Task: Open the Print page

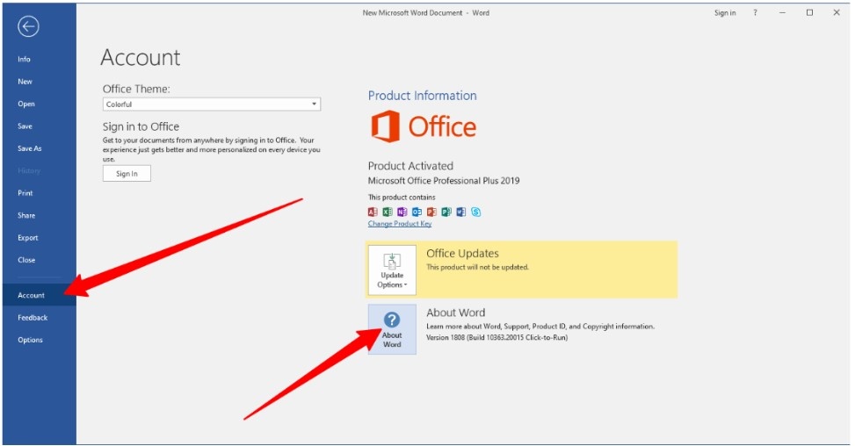Action: tap(25, 193)
